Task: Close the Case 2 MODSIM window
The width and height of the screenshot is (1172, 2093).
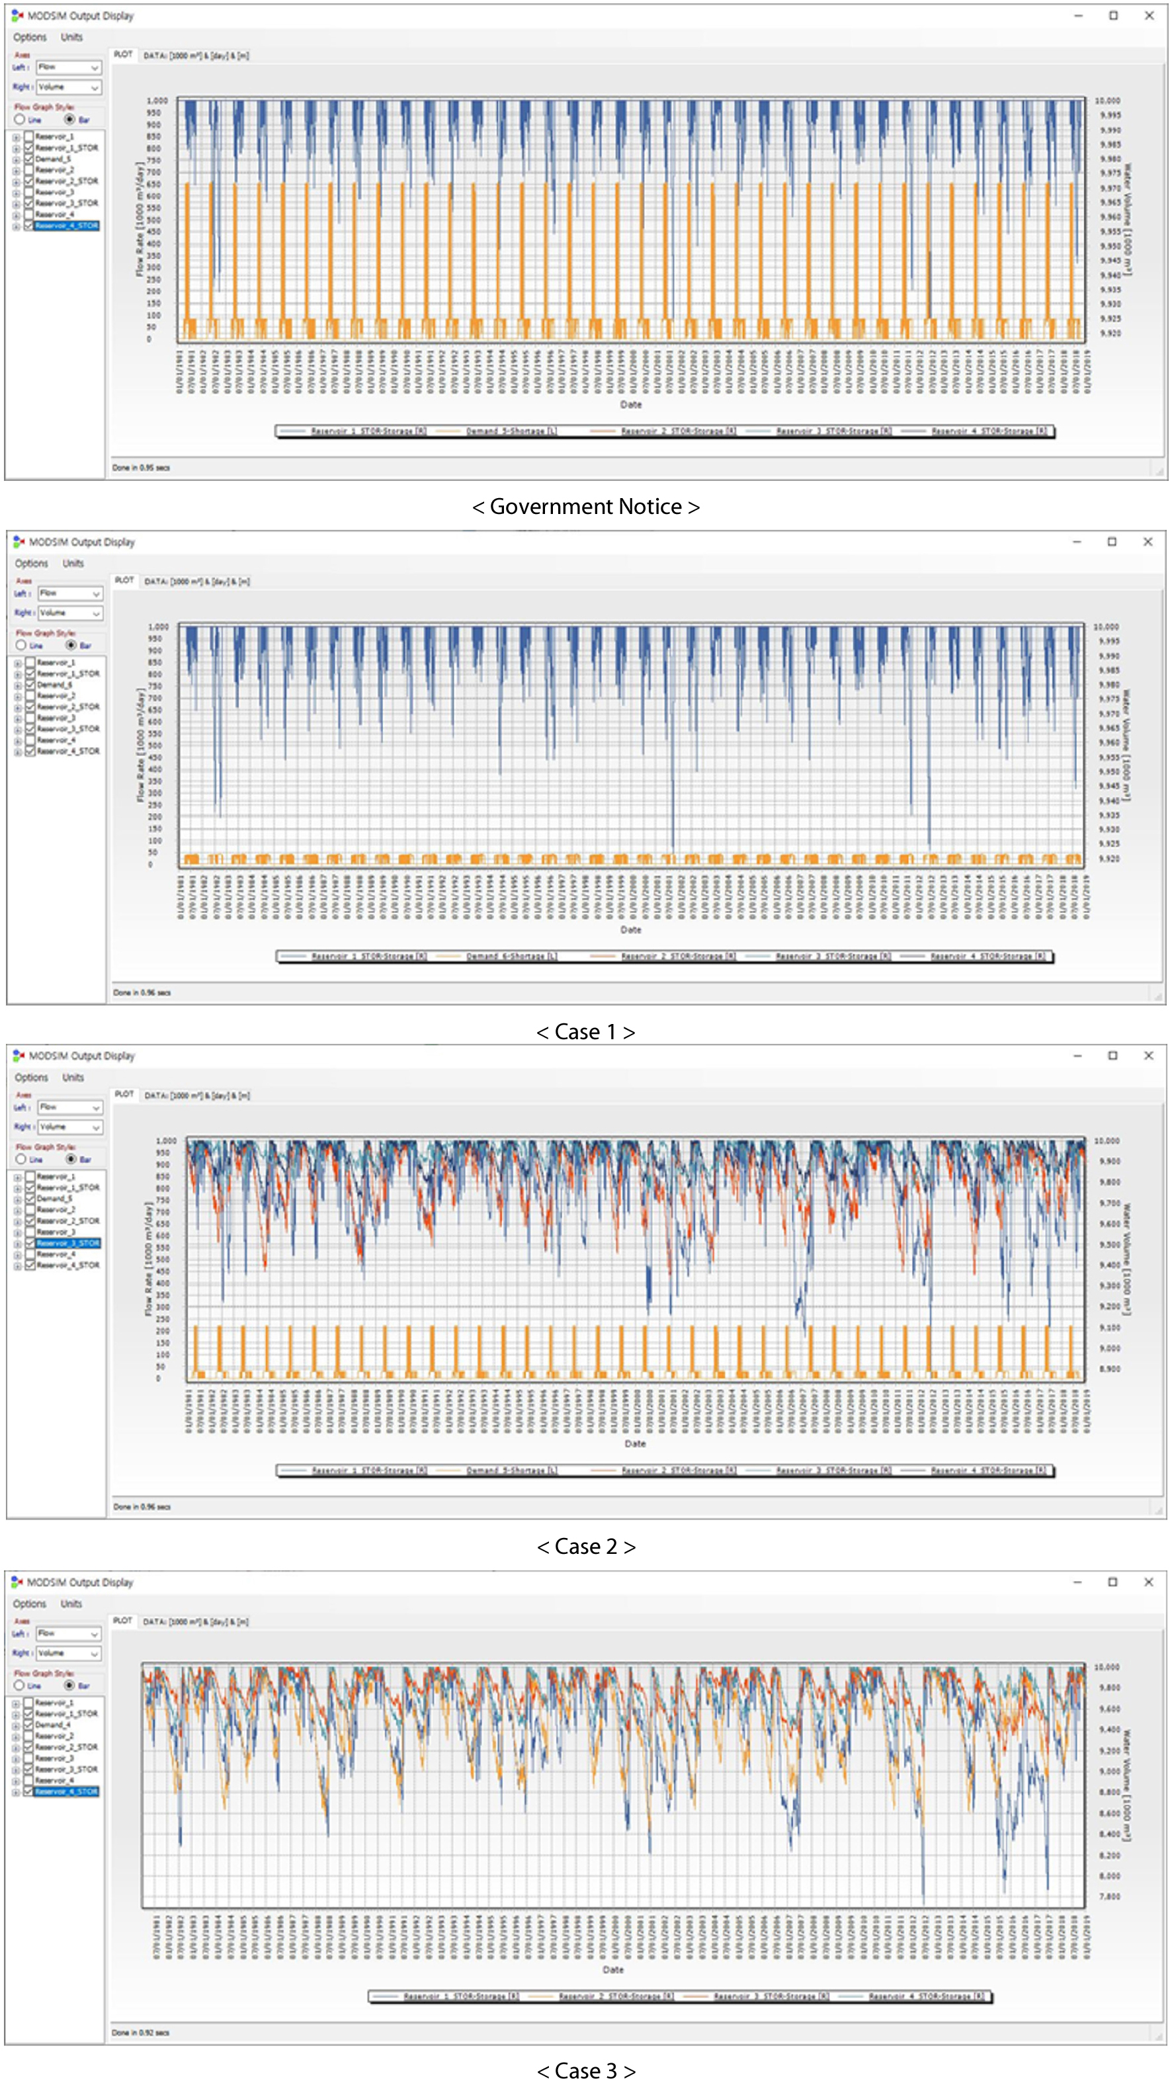Action: tap(1148, 1056)
